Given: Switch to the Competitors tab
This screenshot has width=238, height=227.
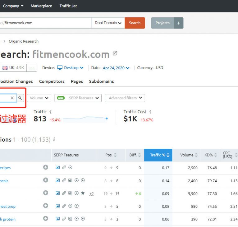Looking at the screenshot, I should [52, 81].
